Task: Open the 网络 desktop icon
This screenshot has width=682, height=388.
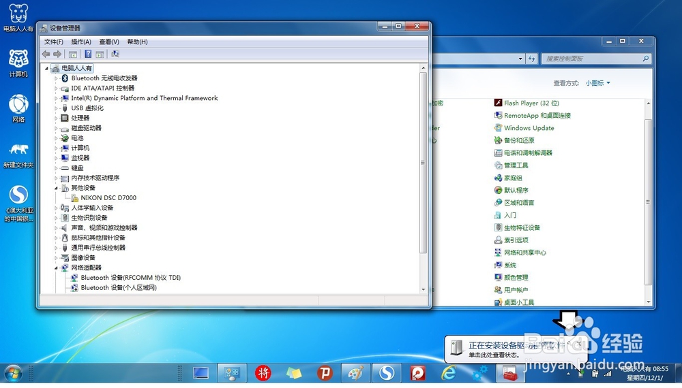Action: point(18,108)
